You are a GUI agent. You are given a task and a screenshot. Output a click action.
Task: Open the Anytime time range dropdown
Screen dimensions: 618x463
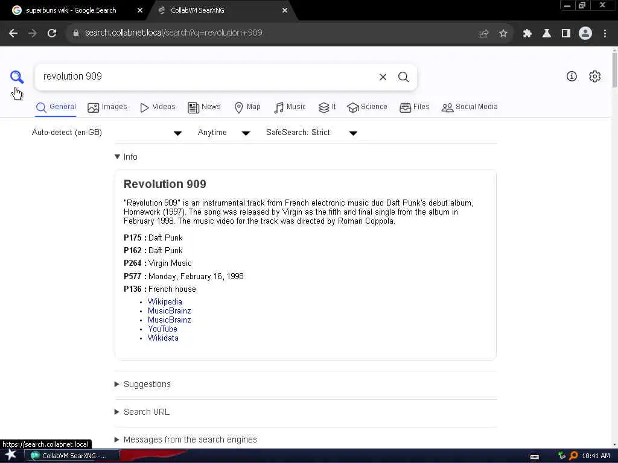223,133
